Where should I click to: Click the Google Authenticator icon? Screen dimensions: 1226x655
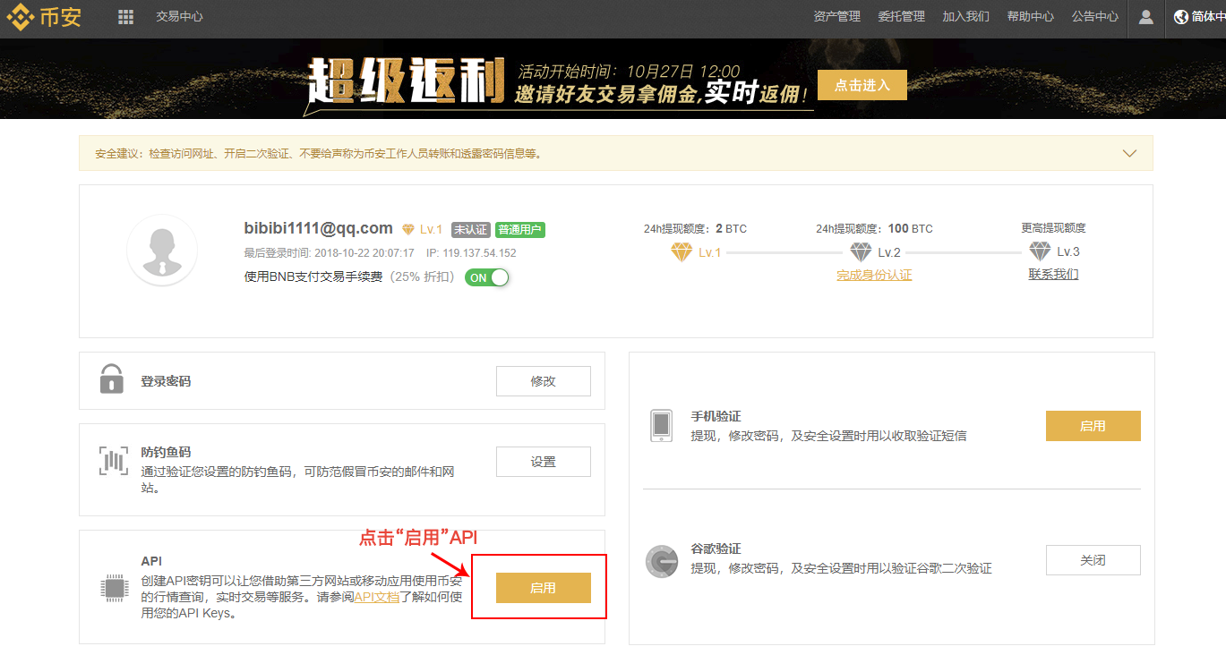click(662, 562)
